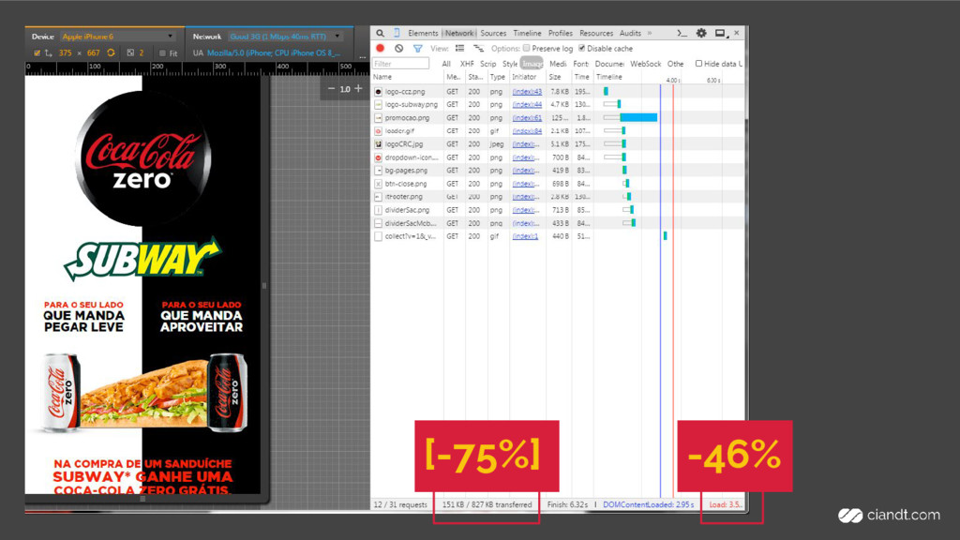
Task: Open the Sources tab
Action: click(493, 33)
